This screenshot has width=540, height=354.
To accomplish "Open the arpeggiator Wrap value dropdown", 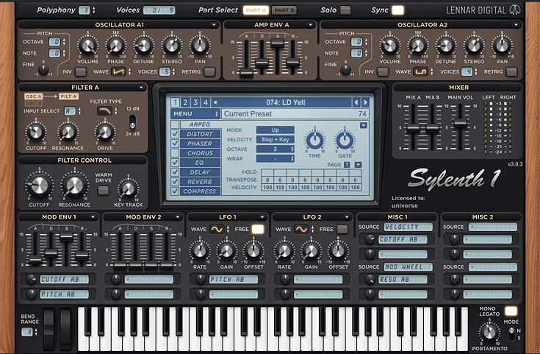I will click(276, 159).
